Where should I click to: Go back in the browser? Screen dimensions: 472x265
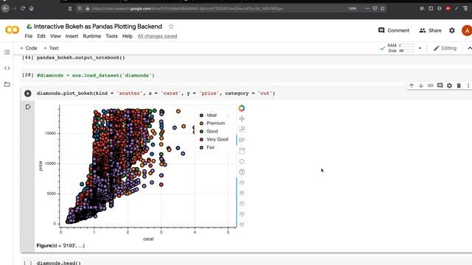pyautogui.click(x=5, y=8)
